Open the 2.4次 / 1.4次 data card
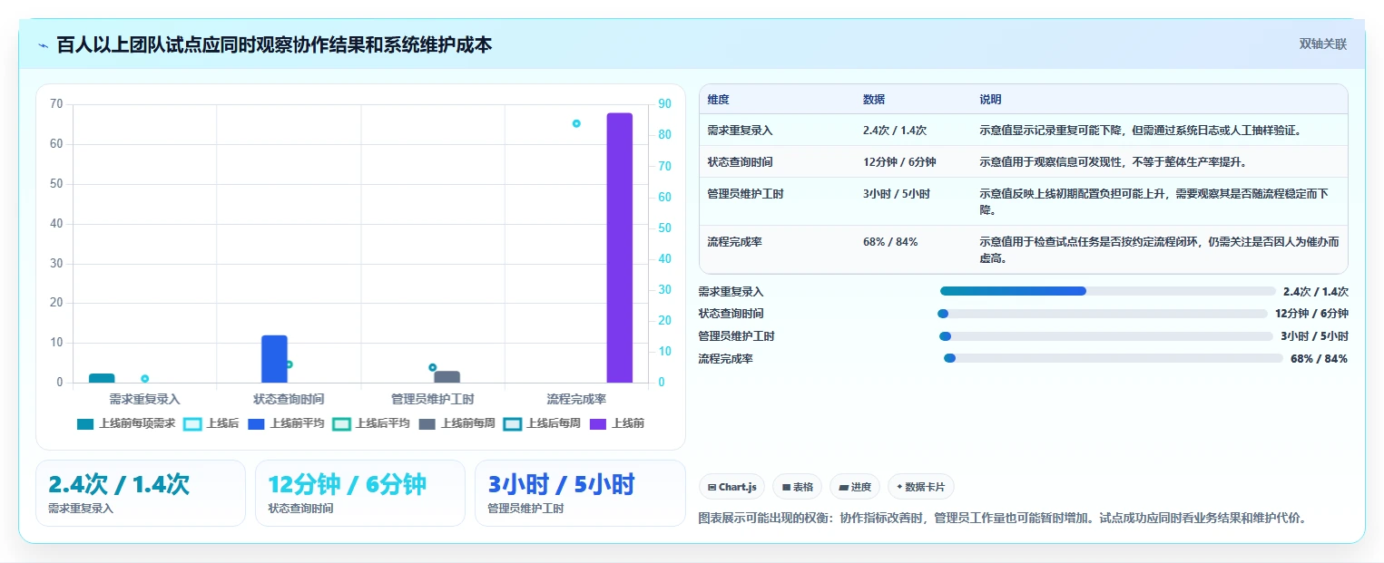The image size is (1384, 563). [x=141, y=492]
